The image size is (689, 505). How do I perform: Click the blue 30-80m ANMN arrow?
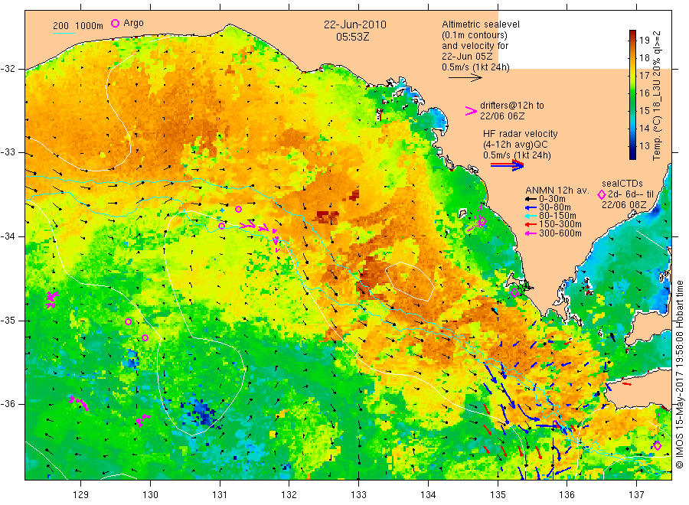point(531,207)
